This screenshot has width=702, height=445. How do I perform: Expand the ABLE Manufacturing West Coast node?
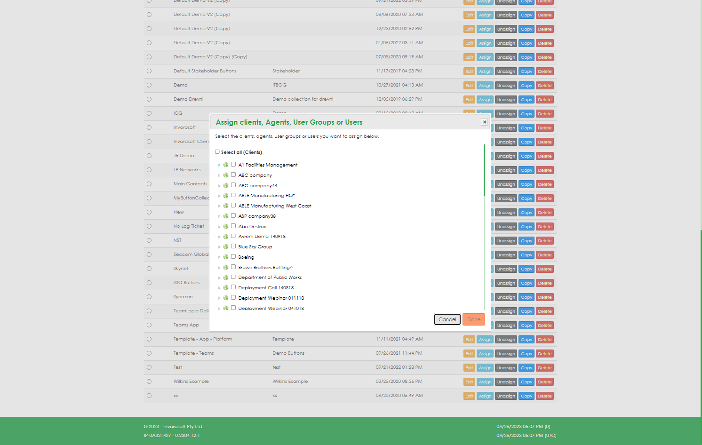point(219,206)
